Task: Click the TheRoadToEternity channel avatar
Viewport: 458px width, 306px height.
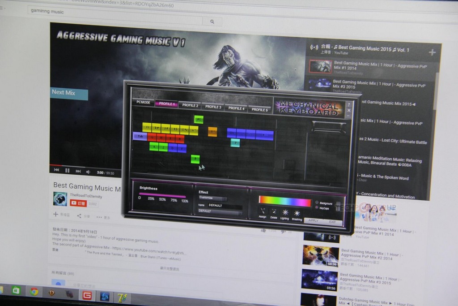Action: (x=60, y=198)
